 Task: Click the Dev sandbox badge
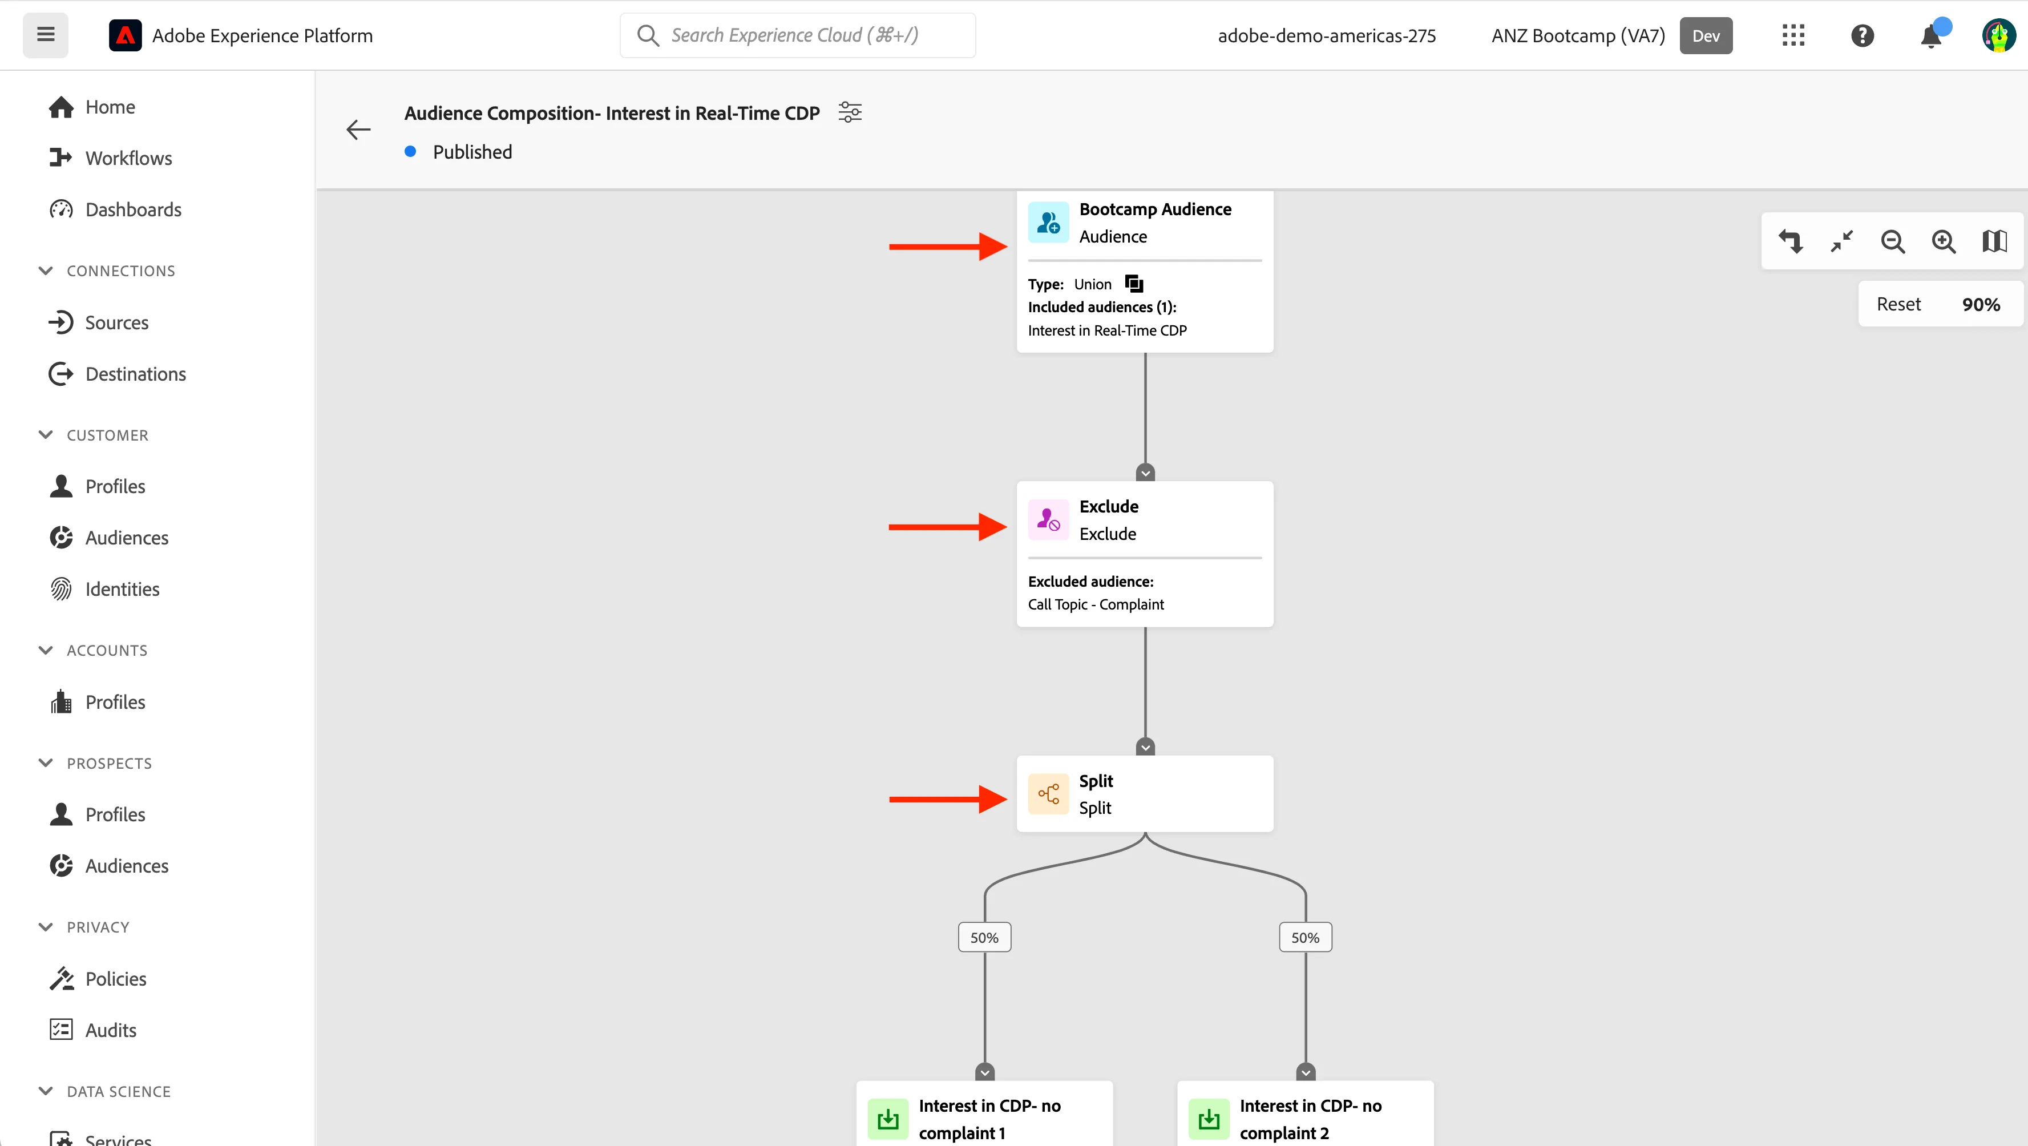[x=1706, y=35]
